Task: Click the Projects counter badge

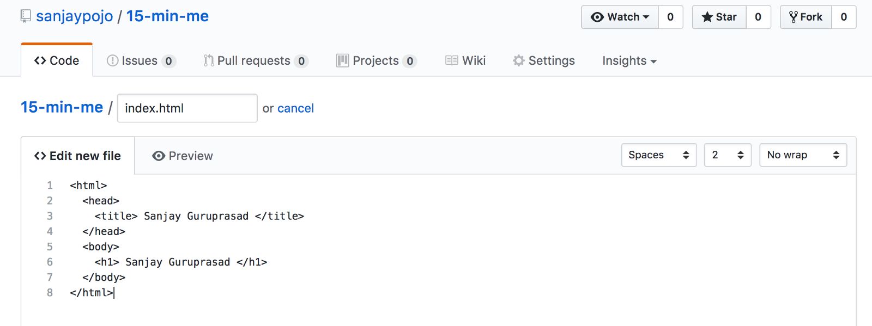Action: (x=410, y=61)
